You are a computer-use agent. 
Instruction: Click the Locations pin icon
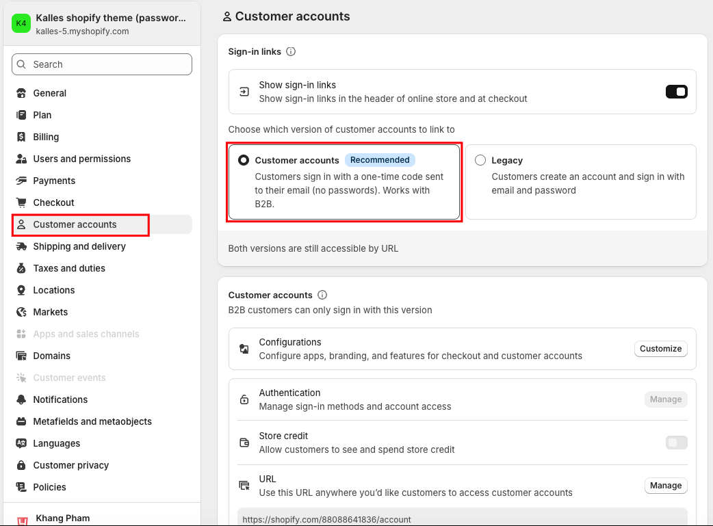pos(21,290)
